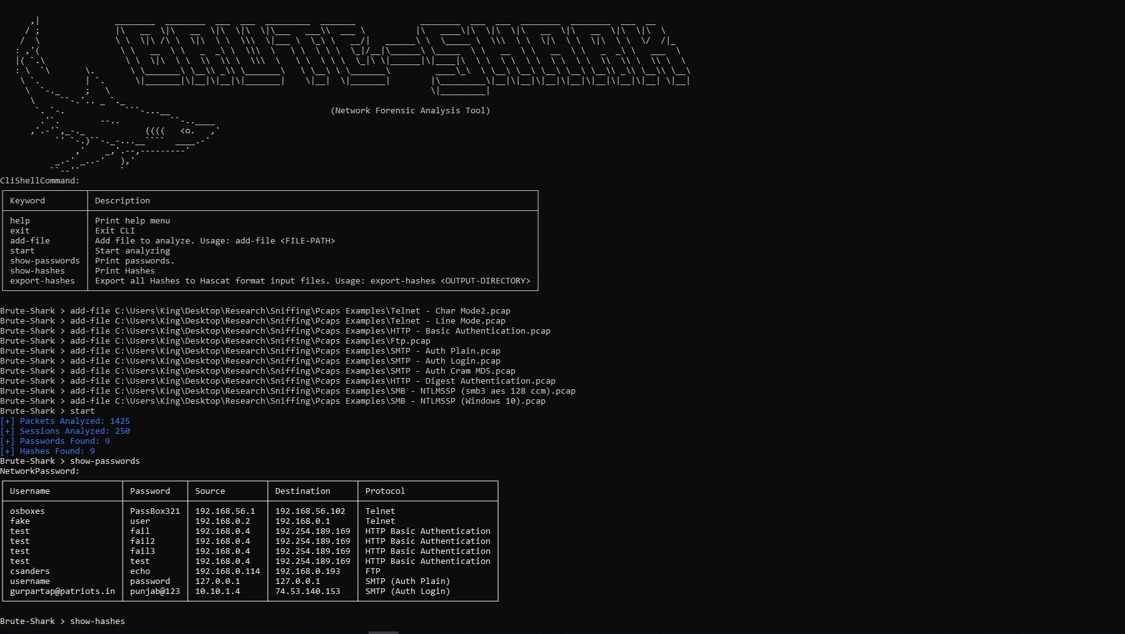Select username 'osboxes' in password table

[28, 511]
